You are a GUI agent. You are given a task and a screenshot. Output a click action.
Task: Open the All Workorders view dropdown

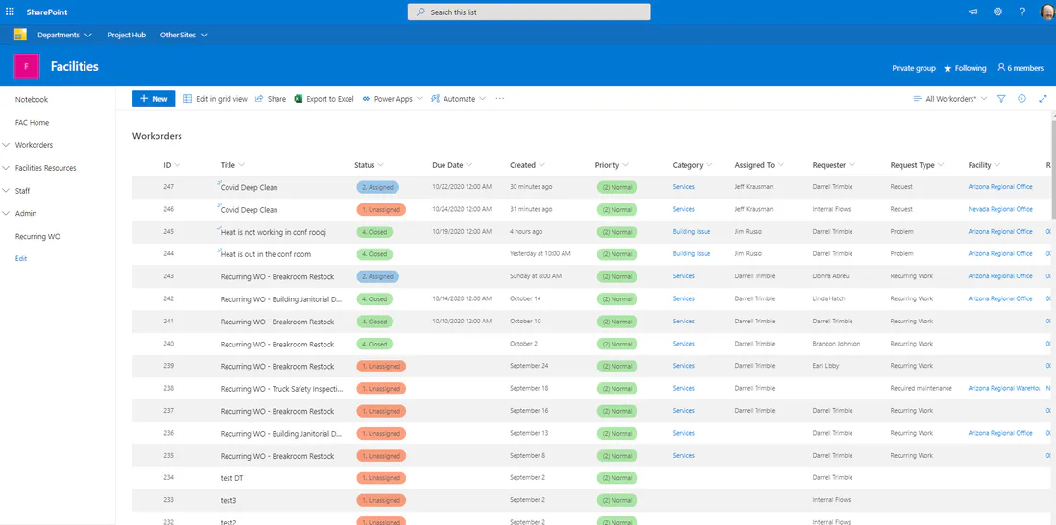(x=984, y=98)
